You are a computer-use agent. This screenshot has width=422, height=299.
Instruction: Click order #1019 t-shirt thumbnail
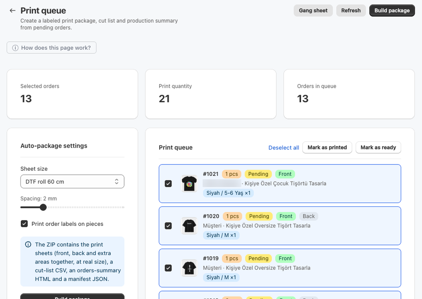pyautogui.click(x=189, y=268)
